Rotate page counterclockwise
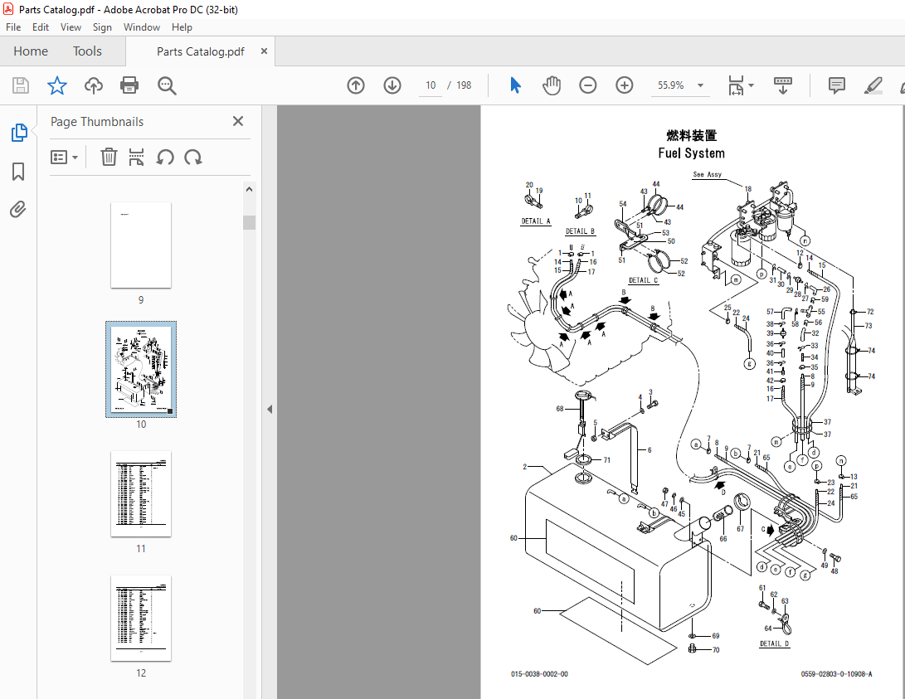Viewport: 905px width, 699px height. tap(165, 157)
